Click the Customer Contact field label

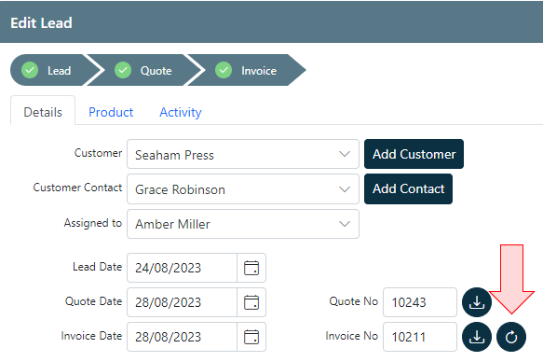(x=77, y=188)
